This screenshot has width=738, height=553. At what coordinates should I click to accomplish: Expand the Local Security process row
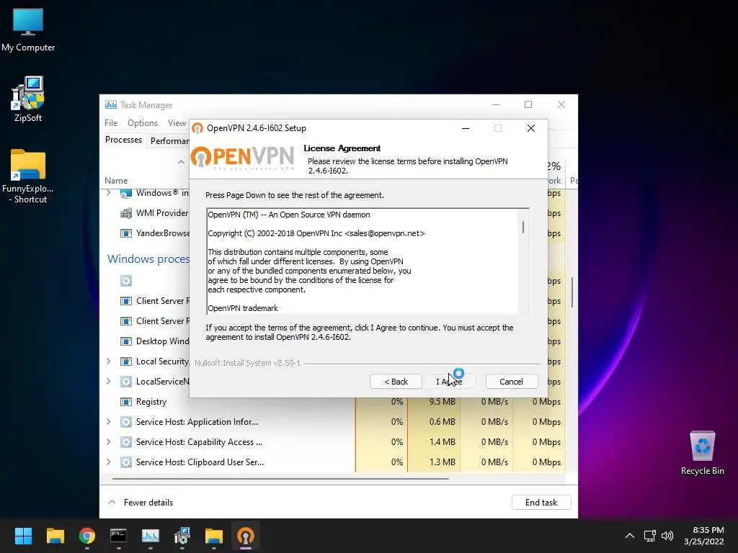pyautogui.click(x=109, y=361)
